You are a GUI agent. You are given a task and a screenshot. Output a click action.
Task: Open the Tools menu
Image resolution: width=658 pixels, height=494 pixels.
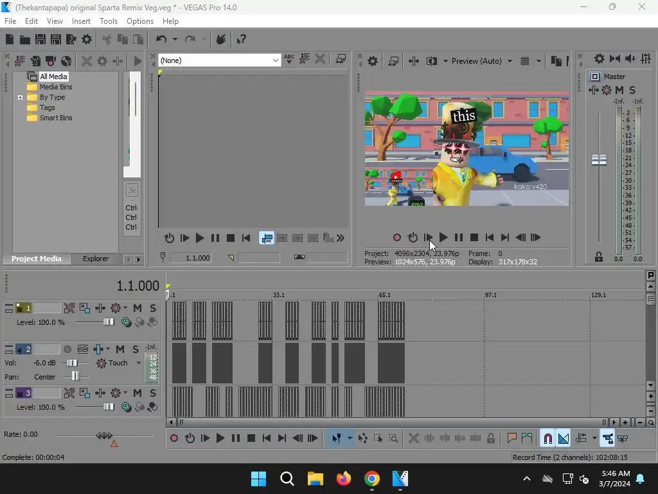click(108, 21)
